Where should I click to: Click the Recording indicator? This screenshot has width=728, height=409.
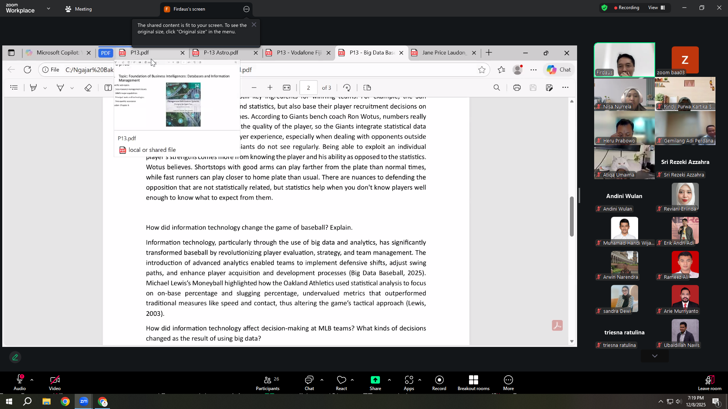[626, 8]
